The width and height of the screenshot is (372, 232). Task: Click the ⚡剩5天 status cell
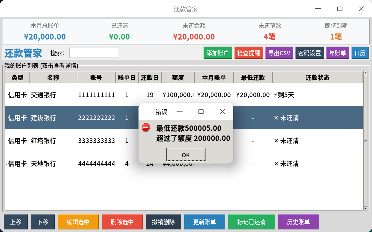point(284,95)
